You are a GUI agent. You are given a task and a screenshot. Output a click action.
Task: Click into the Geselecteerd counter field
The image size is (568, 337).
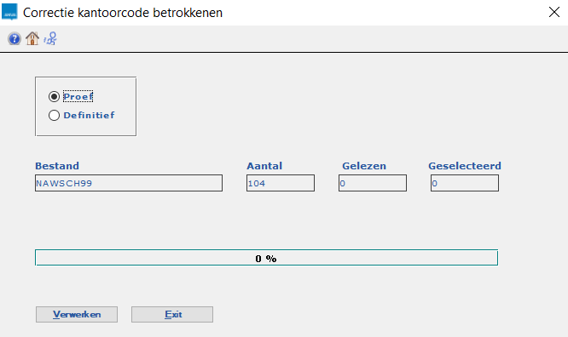465,183
